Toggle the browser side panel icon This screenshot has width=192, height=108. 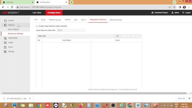pos(180,7)
